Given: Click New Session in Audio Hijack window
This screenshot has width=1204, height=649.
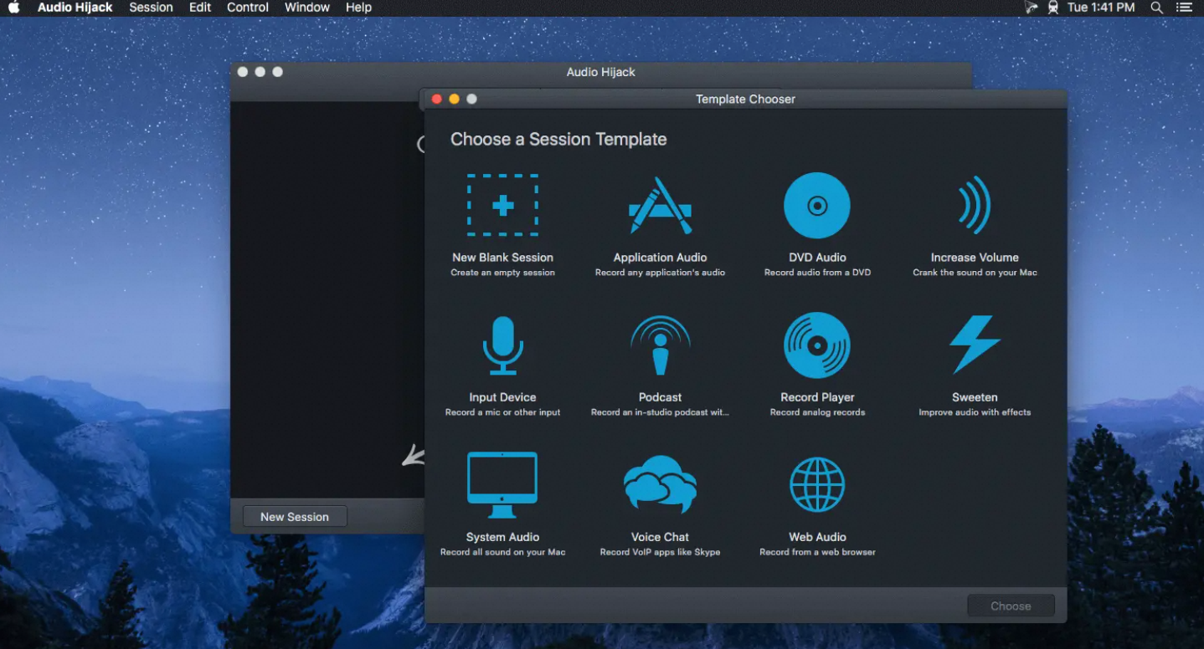Looking at the screenshot, I should [295, 517].
